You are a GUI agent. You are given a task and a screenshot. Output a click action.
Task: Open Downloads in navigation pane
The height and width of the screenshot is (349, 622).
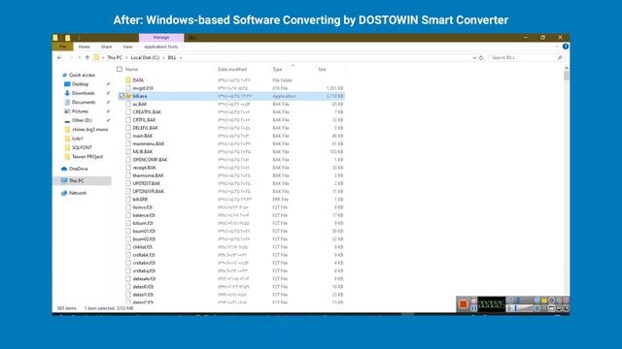(x=79, y=93)
